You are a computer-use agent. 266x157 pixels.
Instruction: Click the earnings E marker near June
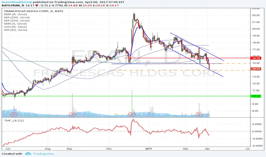pyautogui.click(x=14, y=114)
